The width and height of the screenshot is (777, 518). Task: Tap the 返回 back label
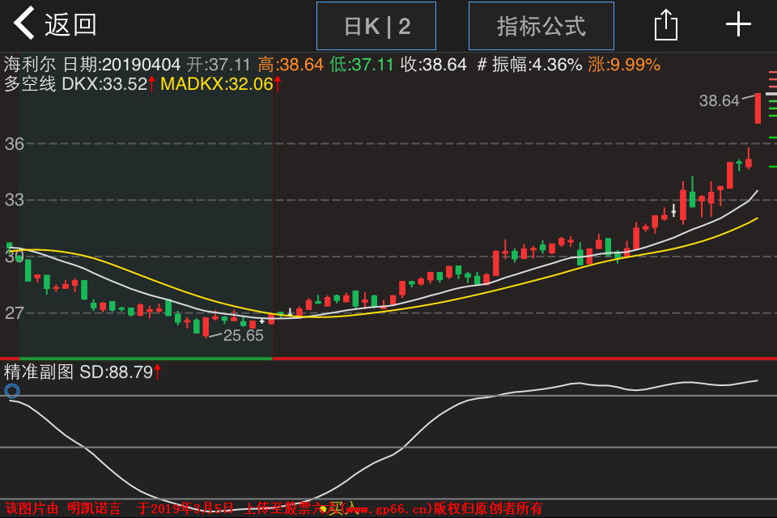(x=70, y=24)
